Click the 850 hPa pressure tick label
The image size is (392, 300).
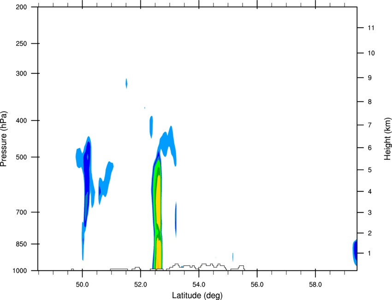click(x=21, y=244)
